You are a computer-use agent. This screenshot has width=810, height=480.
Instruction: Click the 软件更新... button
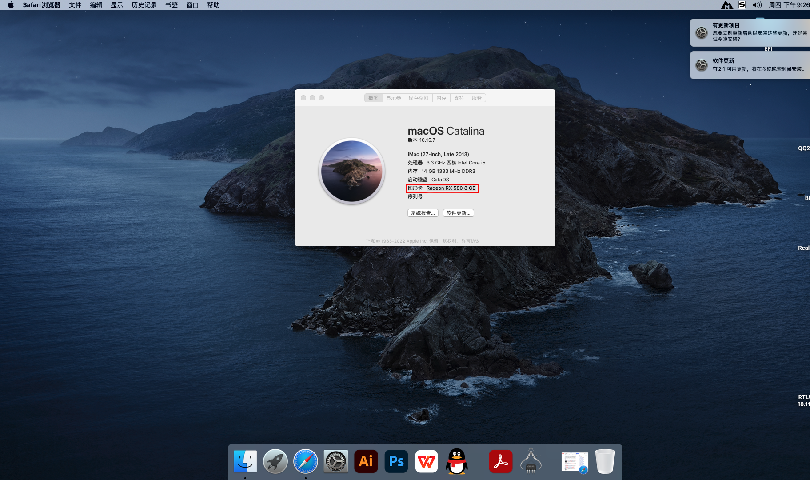click(459, 213)
